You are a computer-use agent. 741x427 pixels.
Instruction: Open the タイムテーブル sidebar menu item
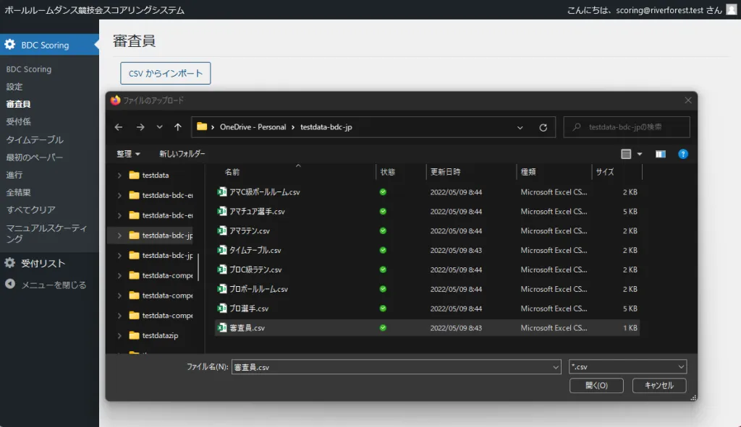pos(35,139)
